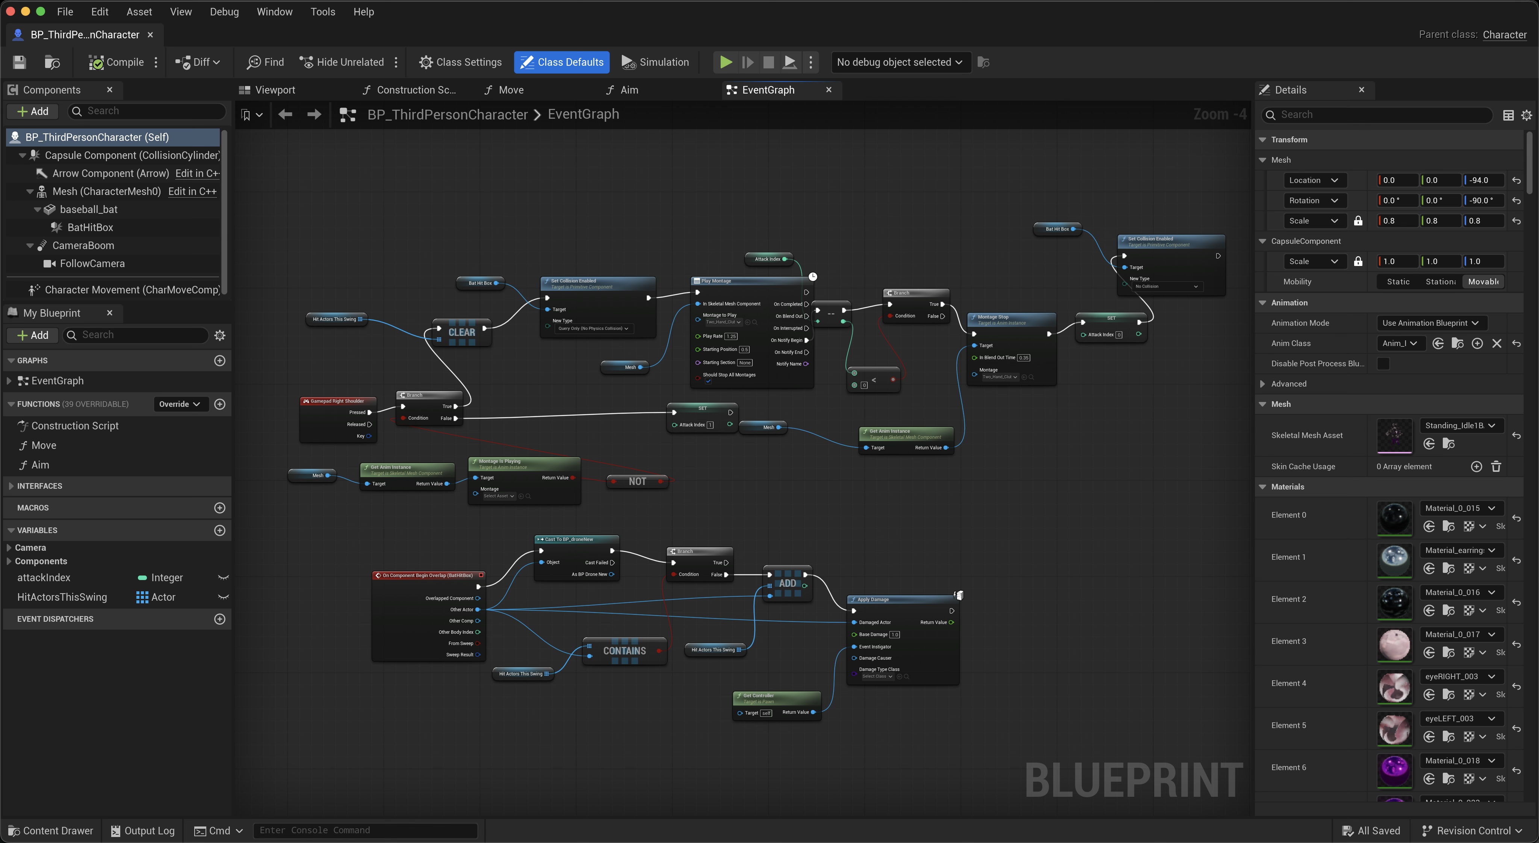This screenshot has height=843, width=1539.
Task: Switch to the Aim graph tab
Action: click(x=623, y=90)
